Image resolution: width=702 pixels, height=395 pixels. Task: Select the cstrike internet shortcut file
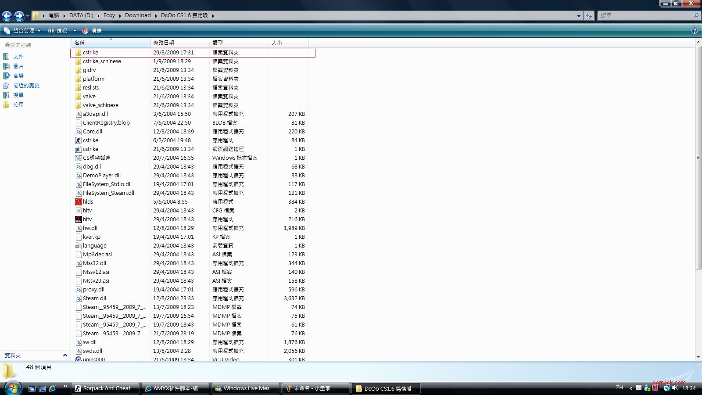click(90, 149)
